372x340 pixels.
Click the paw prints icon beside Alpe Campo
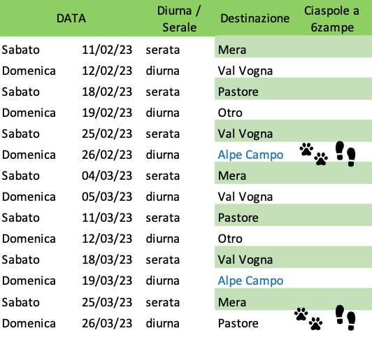point(313,154)
